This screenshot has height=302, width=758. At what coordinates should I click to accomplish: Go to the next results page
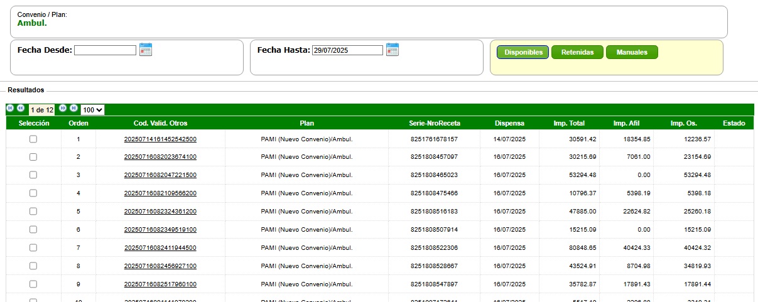click(63, 108)
